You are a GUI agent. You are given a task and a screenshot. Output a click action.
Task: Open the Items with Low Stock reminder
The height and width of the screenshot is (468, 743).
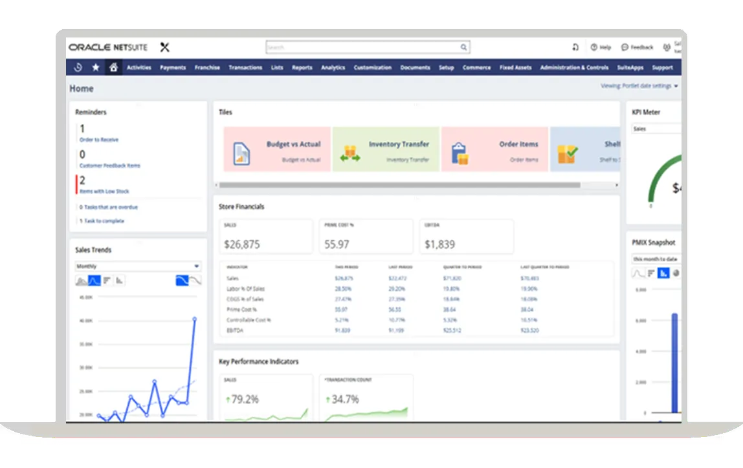(105, 191)
